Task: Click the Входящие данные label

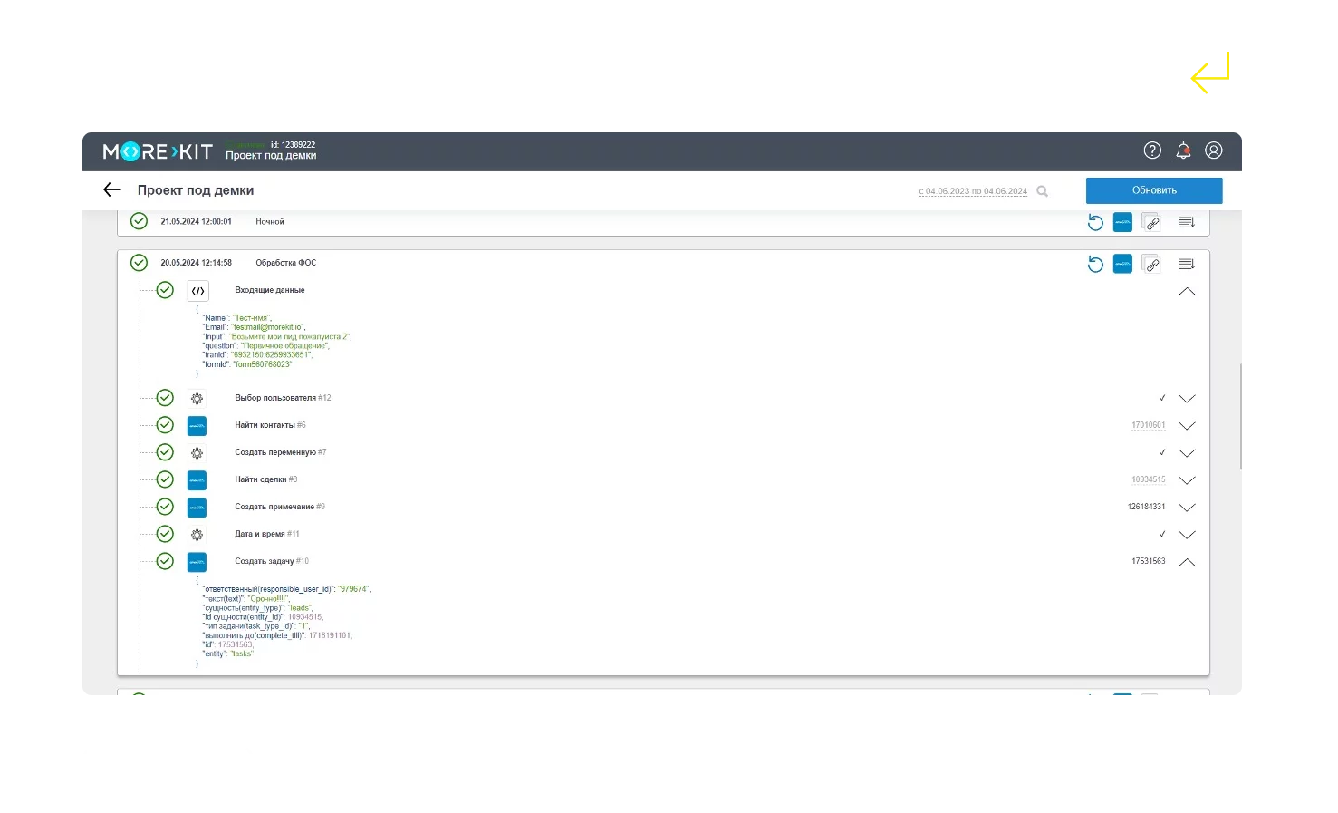Action: [270, 290]
